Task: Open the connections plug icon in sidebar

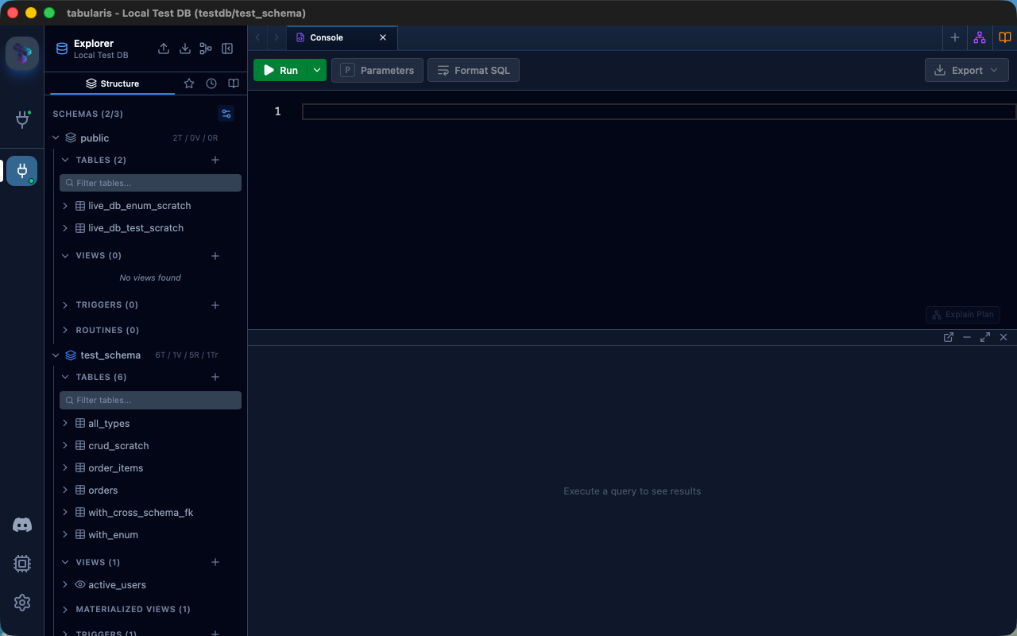Action: (x=22, y=119)
